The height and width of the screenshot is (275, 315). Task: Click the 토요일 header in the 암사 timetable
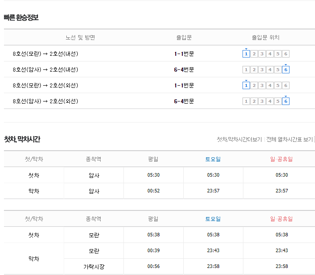pyautogui.click(x=213, y=159)
